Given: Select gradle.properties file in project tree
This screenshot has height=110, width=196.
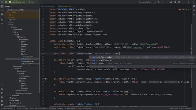Looking at the screenshot, I should coord(16,103).
